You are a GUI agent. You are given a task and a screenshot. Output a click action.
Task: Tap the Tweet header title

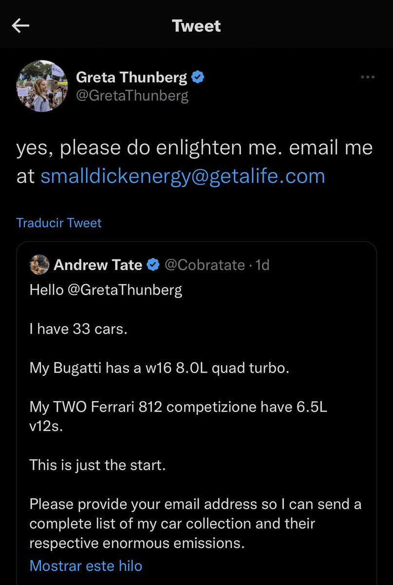pos(196,26)
